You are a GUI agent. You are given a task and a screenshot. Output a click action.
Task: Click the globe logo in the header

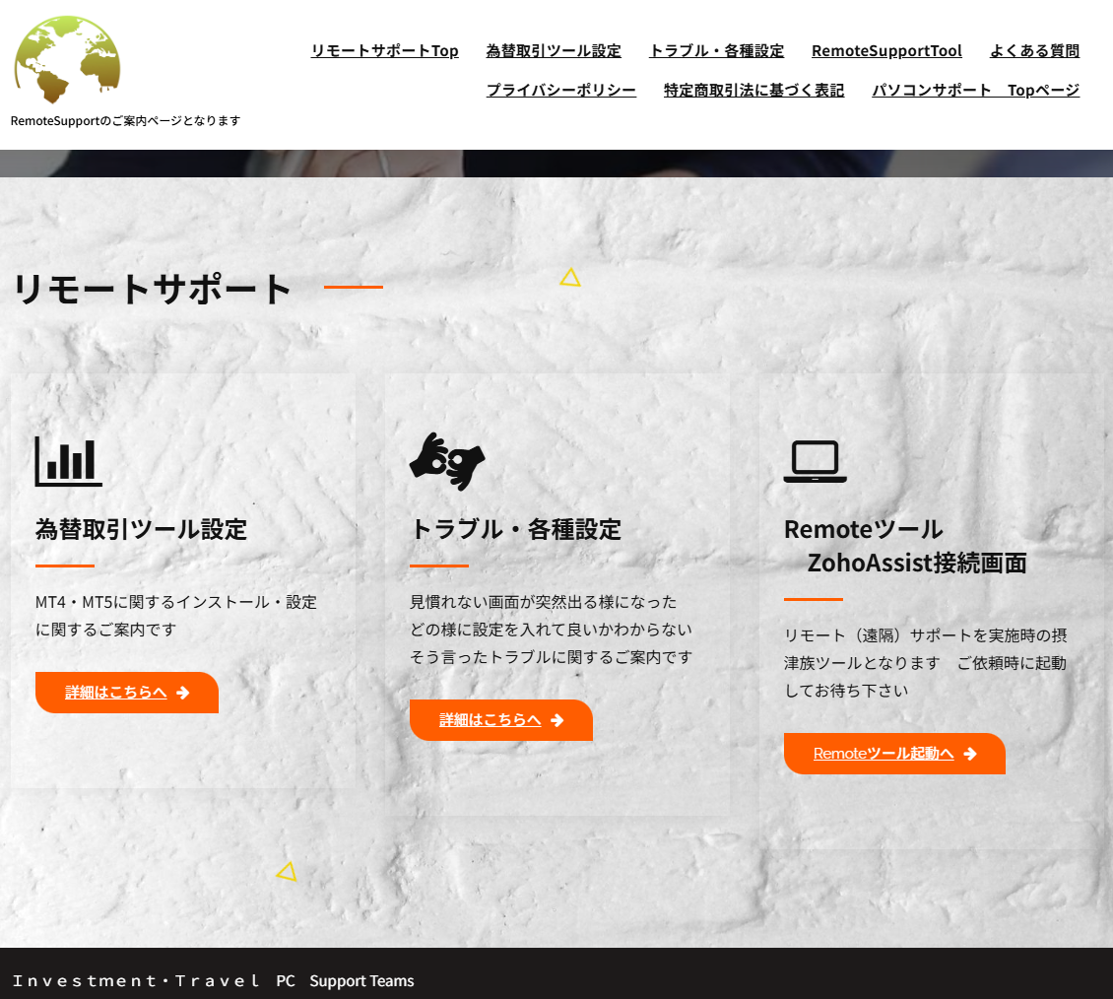pos(67,60)
